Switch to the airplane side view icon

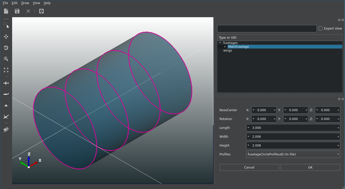(x=6, y=94)
